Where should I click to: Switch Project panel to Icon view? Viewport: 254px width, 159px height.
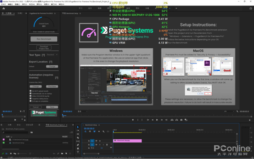(x=11, y=154)
